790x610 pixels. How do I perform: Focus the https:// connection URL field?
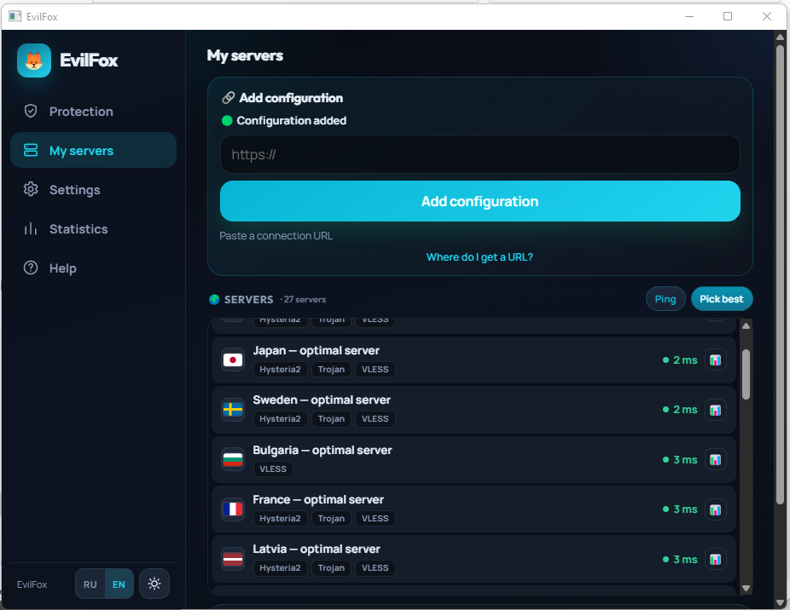point(480,154)
